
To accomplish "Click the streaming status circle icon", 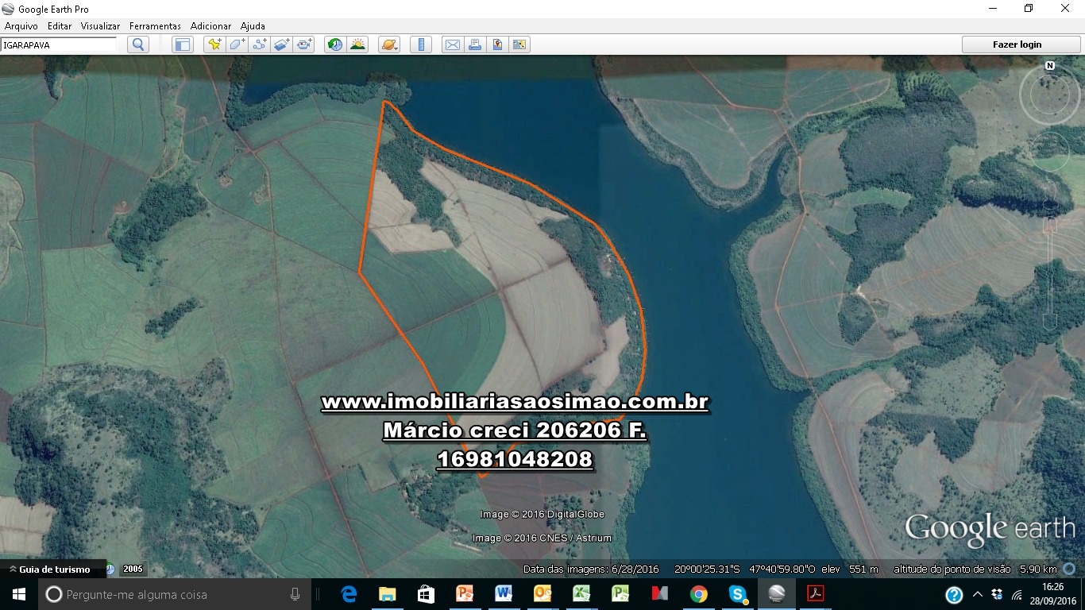I will coord(1070,569).
